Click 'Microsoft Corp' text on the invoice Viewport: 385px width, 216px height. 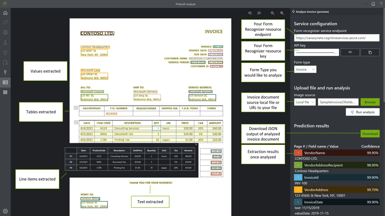(x=90, y=70)
